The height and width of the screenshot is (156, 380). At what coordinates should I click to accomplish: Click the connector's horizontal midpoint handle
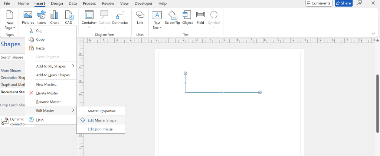(x=223, y=92)
